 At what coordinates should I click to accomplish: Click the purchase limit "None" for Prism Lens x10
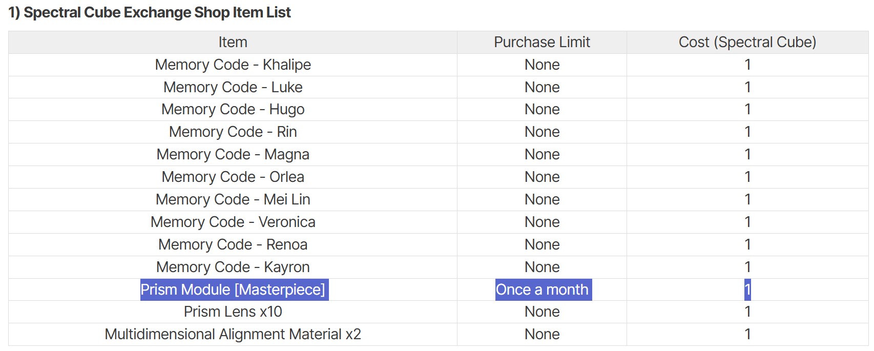(542, 312)
